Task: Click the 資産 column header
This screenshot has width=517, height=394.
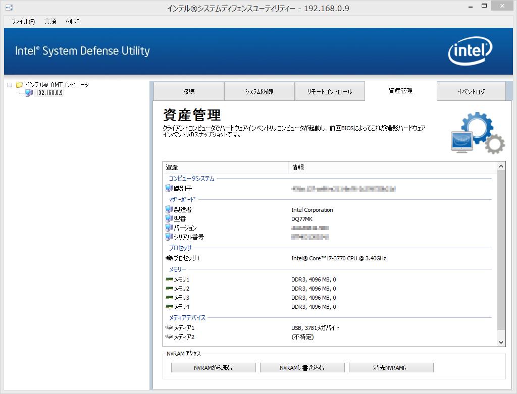Action: point(226,167)
